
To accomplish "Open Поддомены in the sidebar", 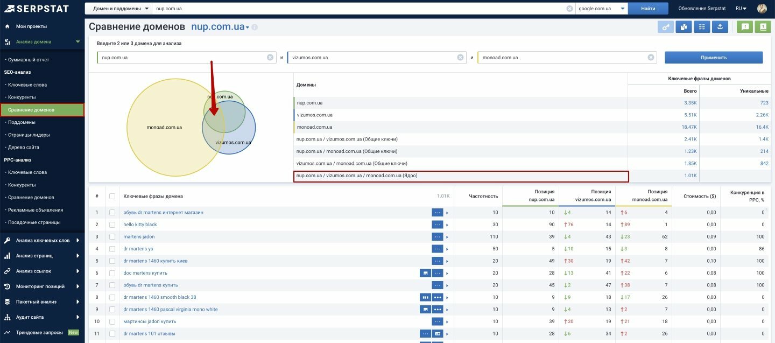I will 22,122.
